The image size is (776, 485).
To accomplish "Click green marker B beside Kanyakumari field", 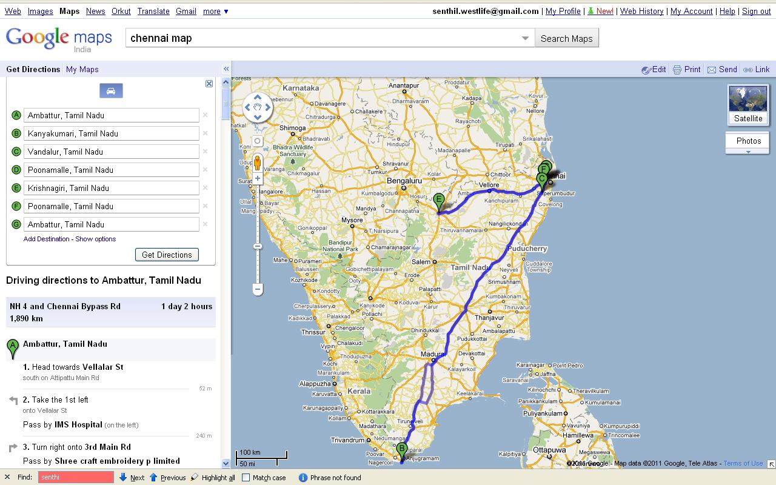I will tap(16, 133).
